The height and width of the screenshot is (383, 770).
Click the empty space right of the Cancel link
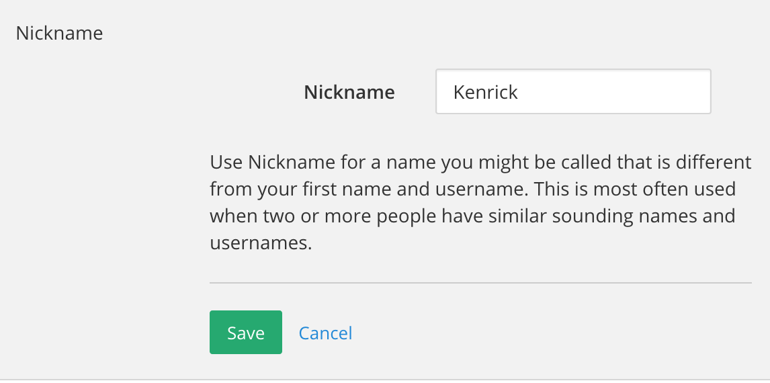point(538,333)
